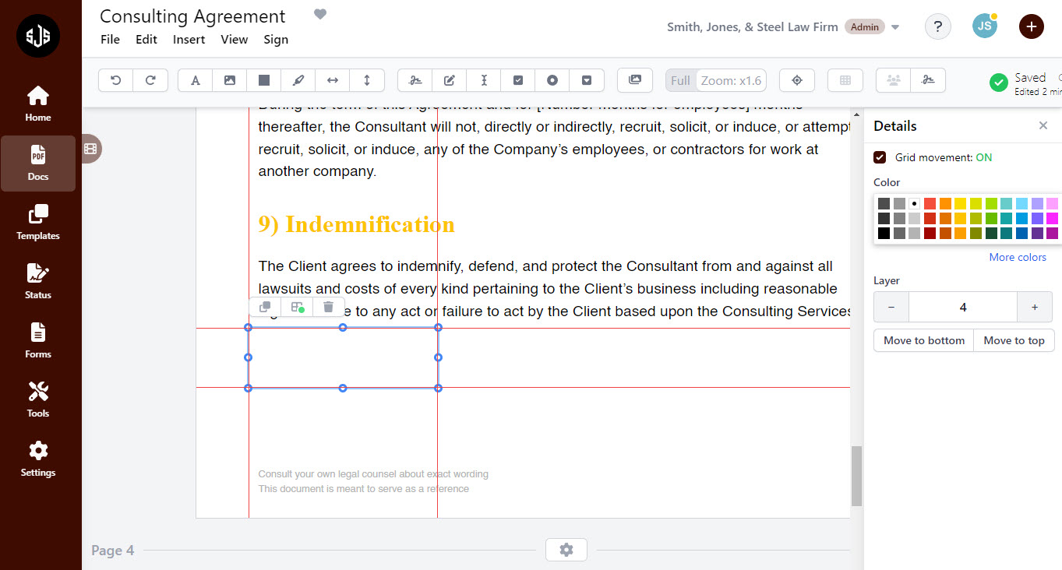Viewport: 1062px width, 570px height.
Task: Select the highlighter pen tool
Action: click(298, 80)
